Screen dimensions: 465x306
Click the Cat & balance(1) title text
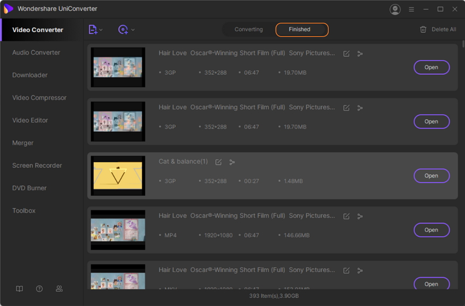pyautogui.click(x=183, y=161)
